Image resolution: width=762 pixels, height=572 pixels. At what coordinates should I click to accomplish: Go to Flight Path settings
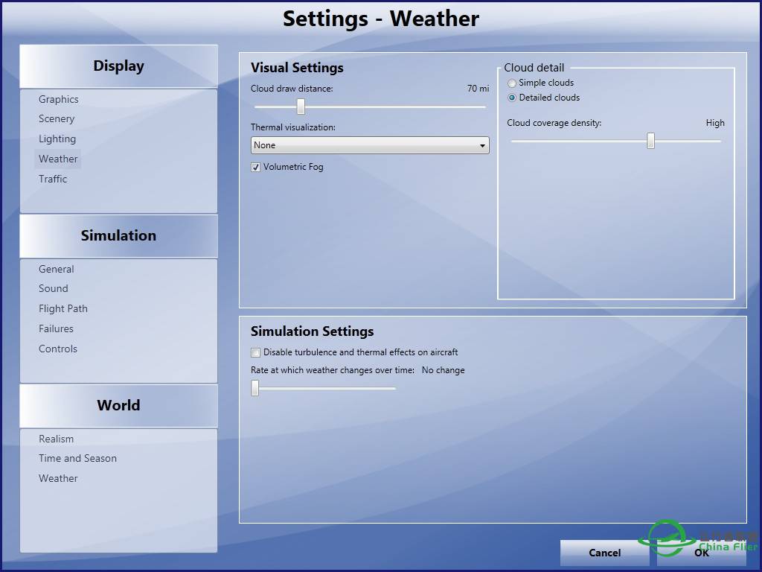[x=63, y=309]
